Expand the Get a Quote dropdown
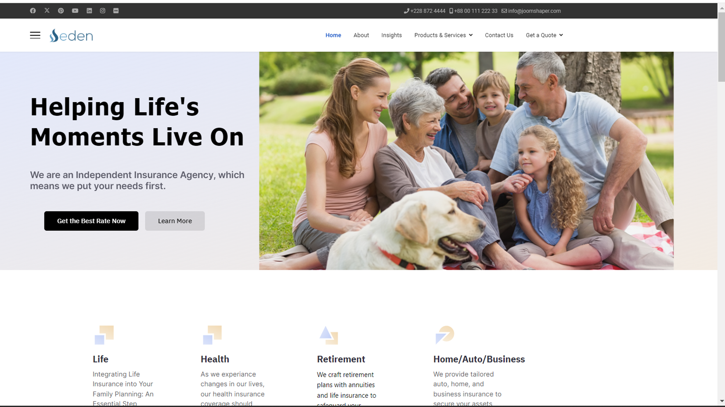The width and height of the screenshot is (725, 407). pos(544,35)
